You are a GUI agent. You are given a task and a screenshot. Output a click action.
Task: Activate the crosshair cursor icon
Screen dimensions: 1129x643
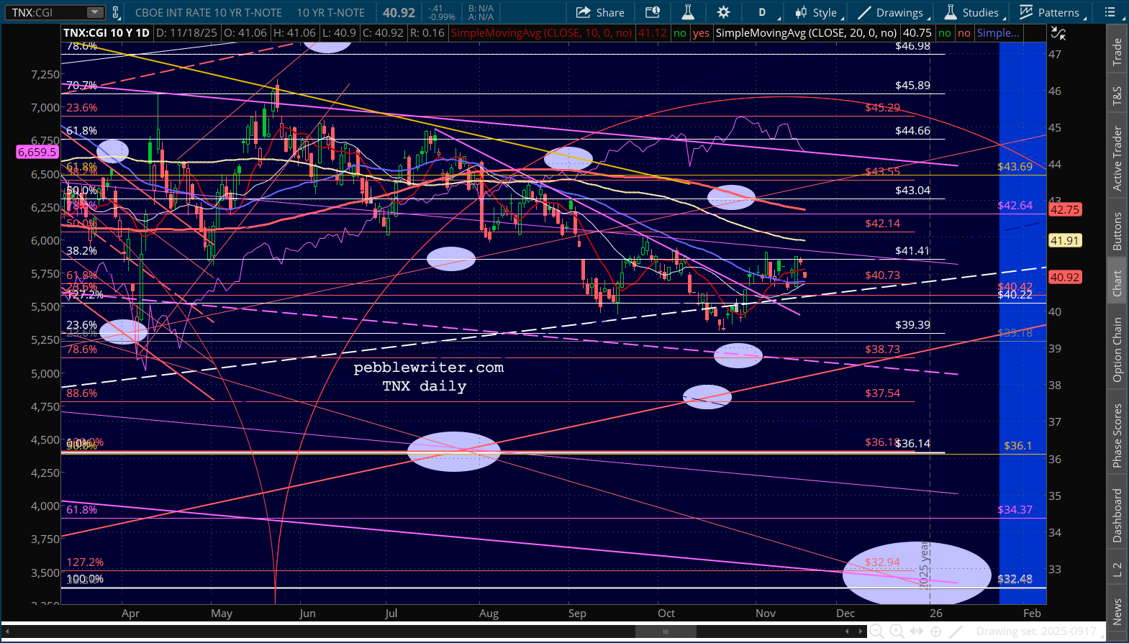[x=936, y=631]
